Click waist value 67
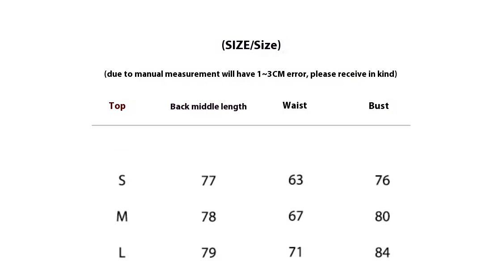Image resolution: width=503 pixels, height=280 pixels. pyautogui.click(x=296, y=216)
